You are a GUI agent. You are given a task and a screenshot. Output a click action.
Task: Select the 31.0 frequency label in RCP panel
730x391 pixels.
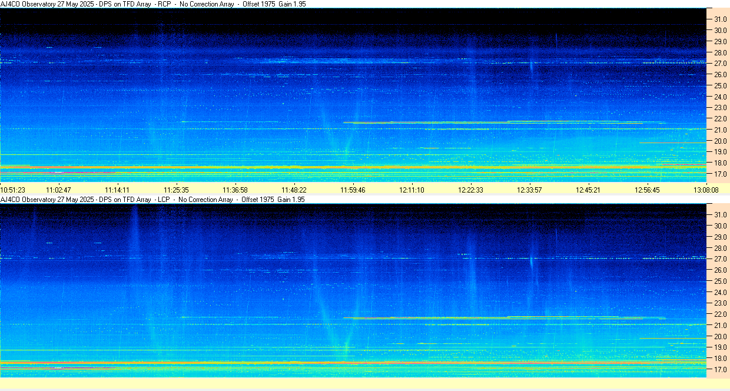[x=720, y=19]
